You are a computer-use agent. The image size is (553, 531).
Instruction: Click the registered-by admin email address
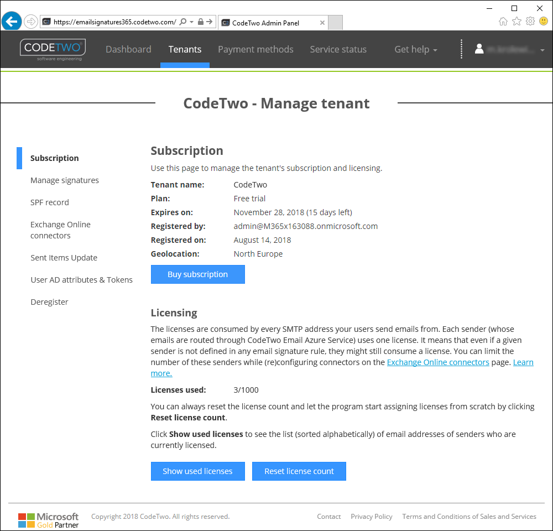point(305,226)
